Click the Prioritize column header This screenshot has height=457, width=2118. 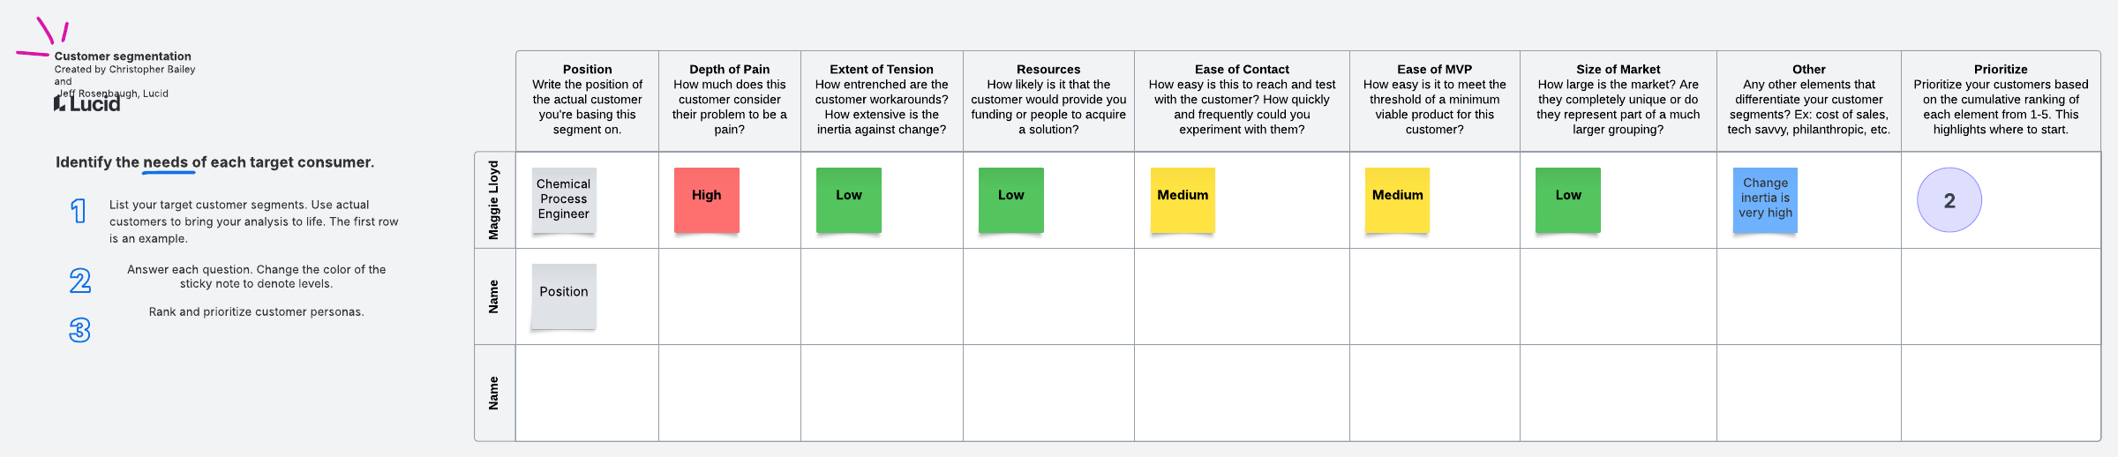[2001, 69]
